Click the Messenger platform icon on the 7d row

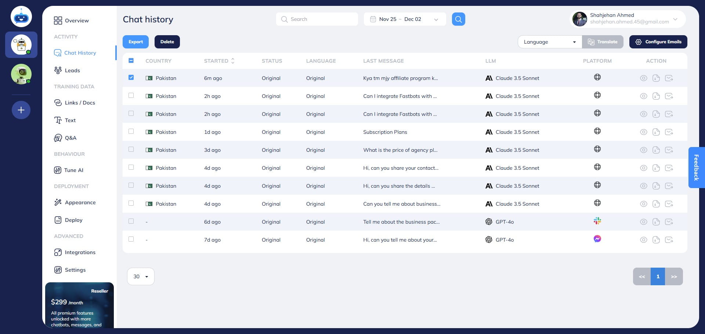(597, 239)
